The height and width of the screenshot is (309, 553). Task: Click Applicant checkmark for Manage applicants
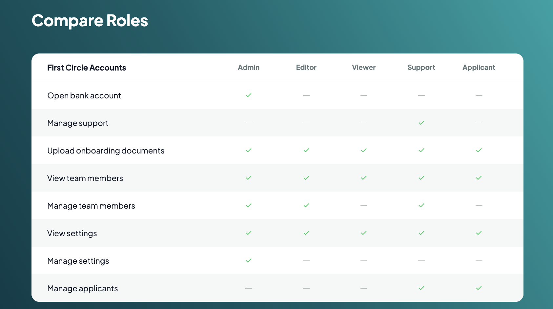[479, 288]
